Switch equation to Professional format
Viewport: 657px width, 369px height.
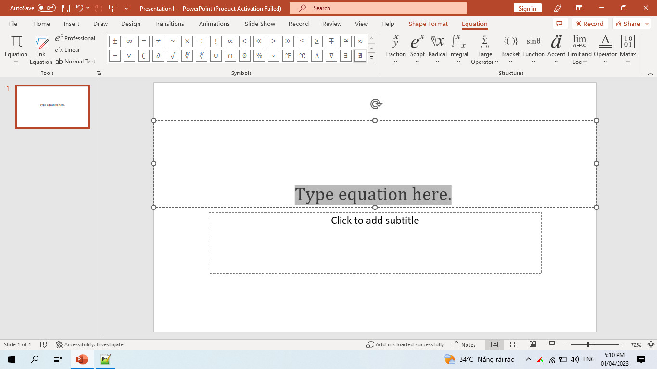pos(76,38)
